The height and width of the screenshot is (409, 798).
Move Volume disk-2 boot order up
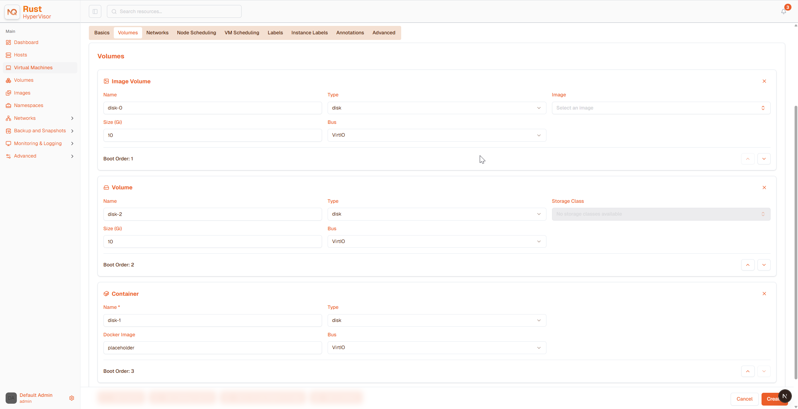point(748,265)
